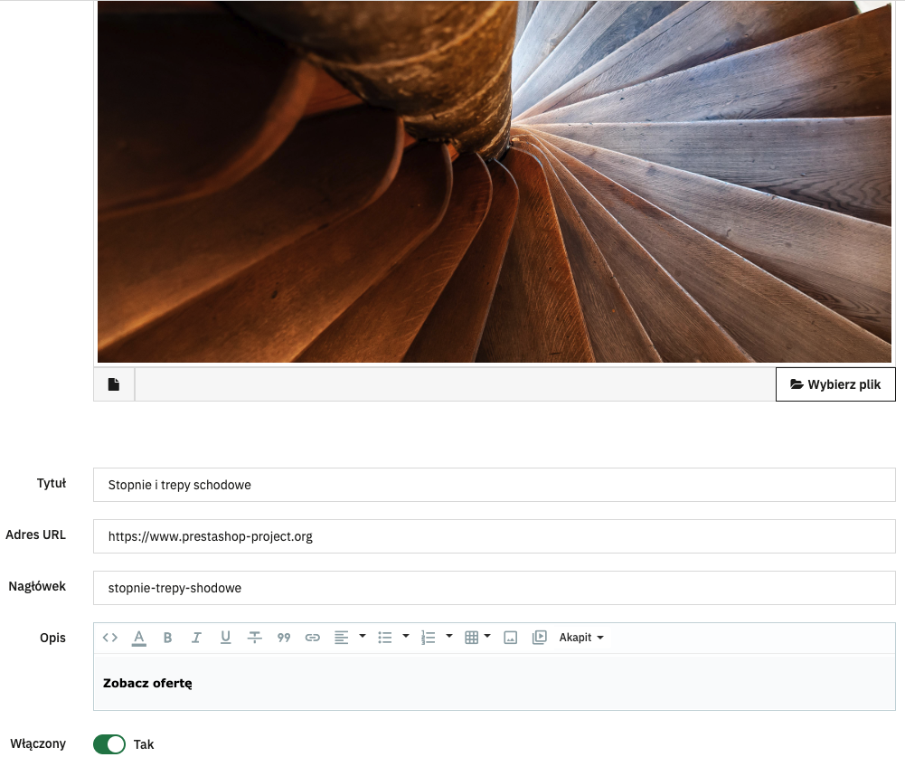Insert a hyperlink
905x776 pixels.
click(x=312, y=638)
